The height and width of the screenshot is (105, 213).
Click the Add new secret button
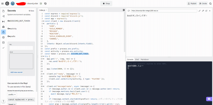click(17, 72)
